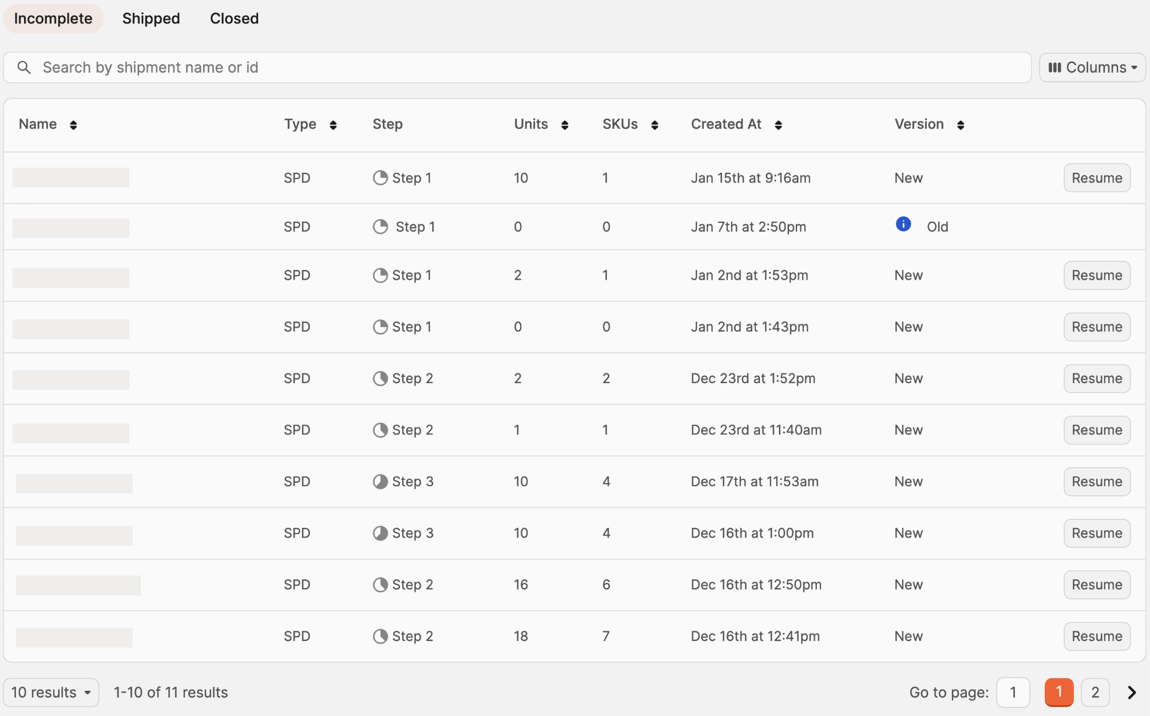Screen dimensions: 1150x716
Task: Sort by SKUs column arrows
Action: 655,125
